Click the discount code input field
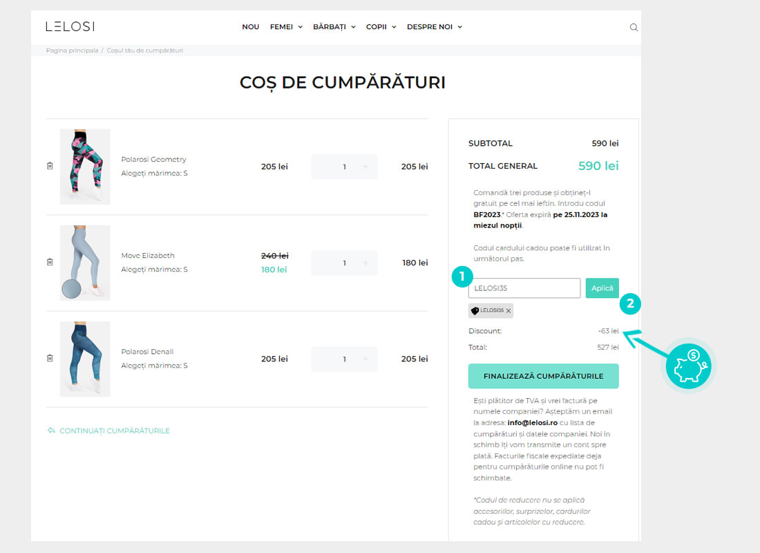Image resolution: width=760 pixels, height=553 pixels. pos(524,288)
